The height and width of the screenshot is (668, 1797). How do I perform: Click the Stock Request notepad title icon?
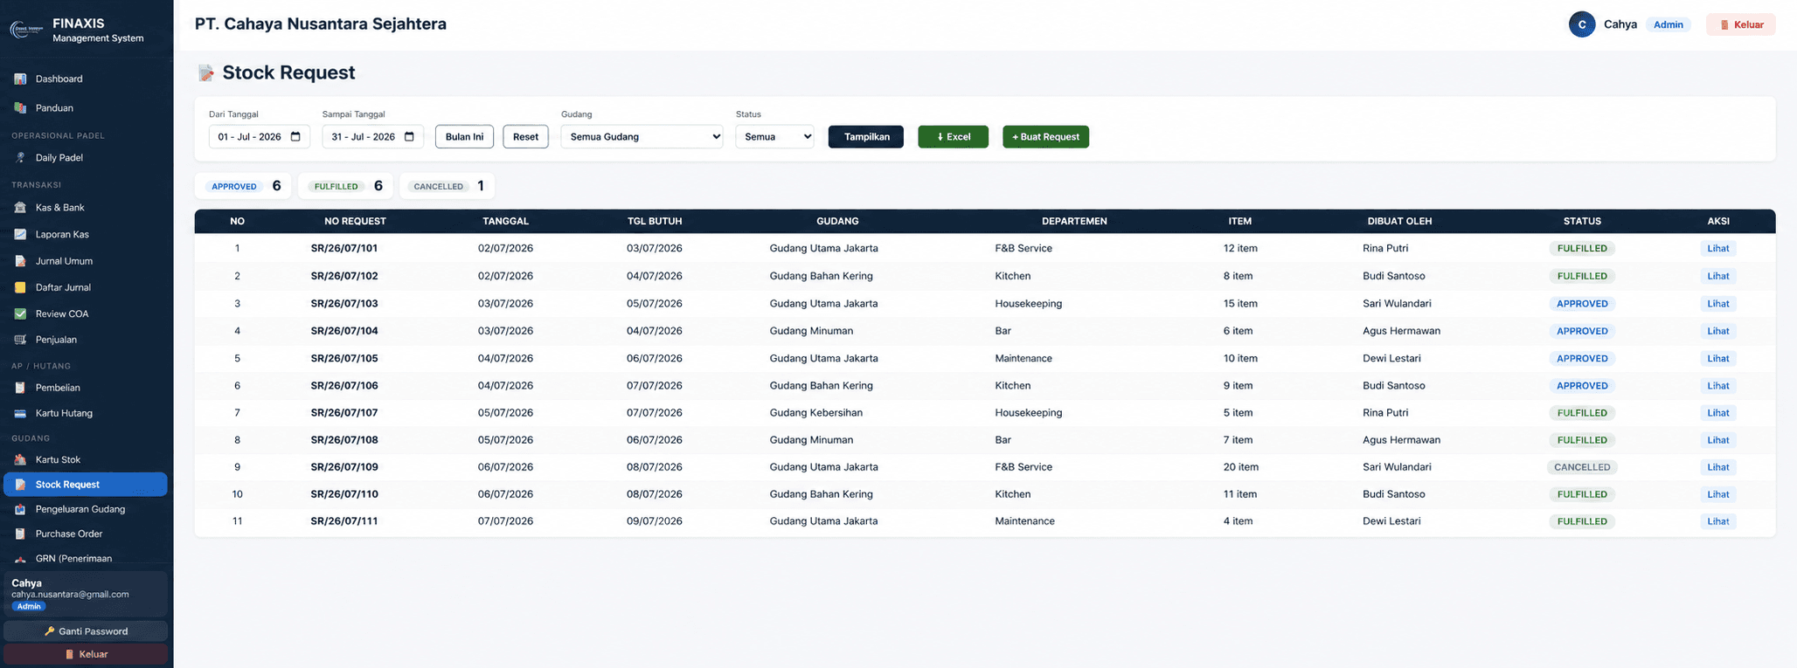coord(205,72)
